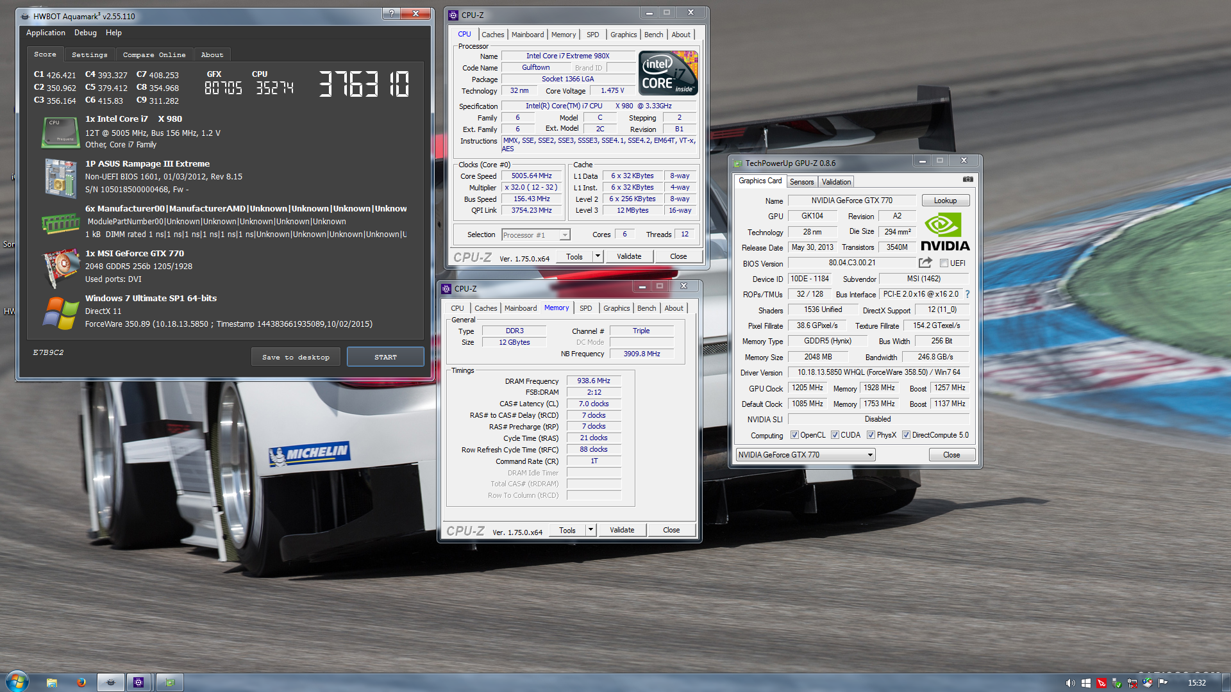Click the Close button in GPU-Z
Screen dimensions: 1231x692
[951, 455]
